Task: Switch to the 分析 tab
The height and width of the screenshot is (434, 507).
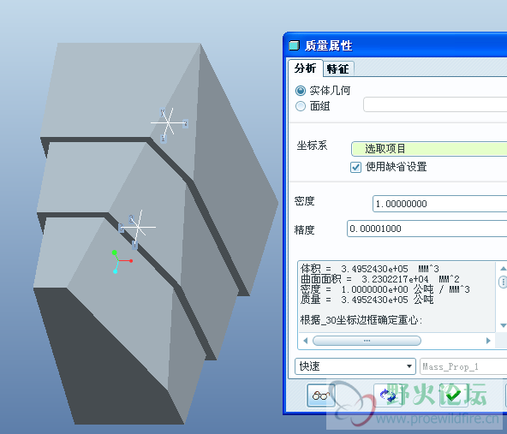Action: click(x=305, y=68)
